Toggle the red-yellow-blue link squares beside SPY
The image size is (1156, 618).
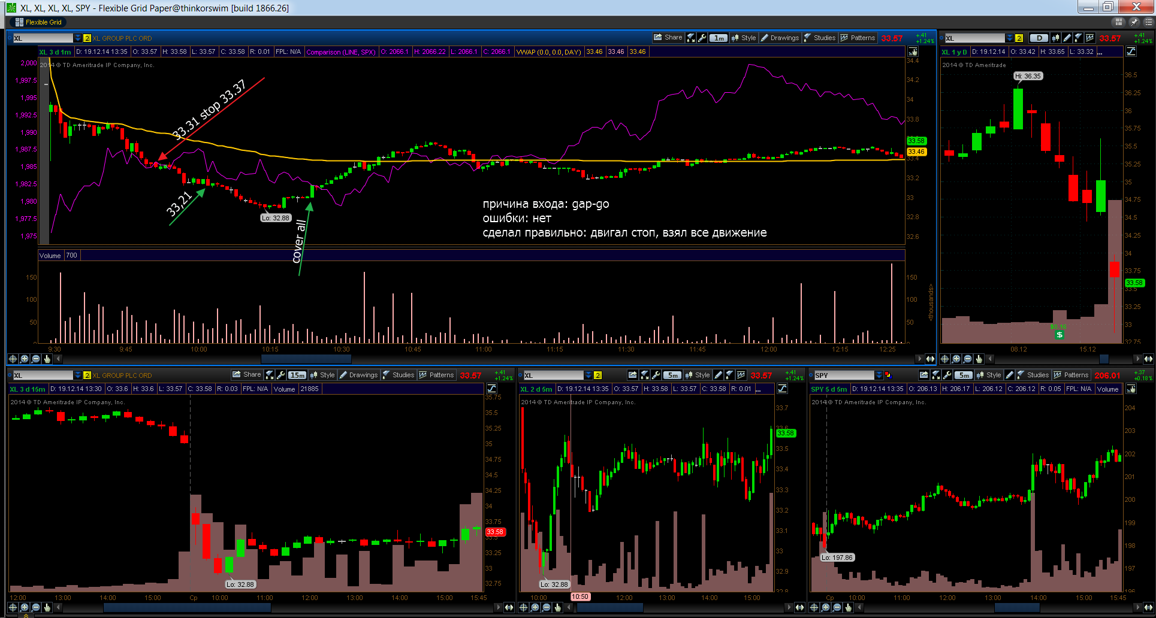888,375
